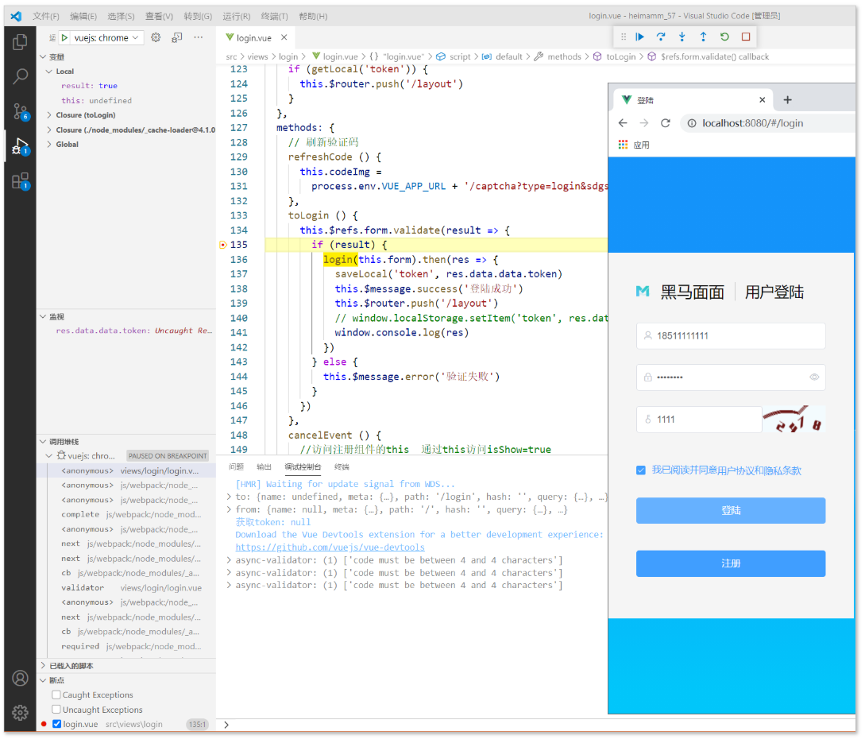Open the Extensions icon in activity bar

click(21, 181)
